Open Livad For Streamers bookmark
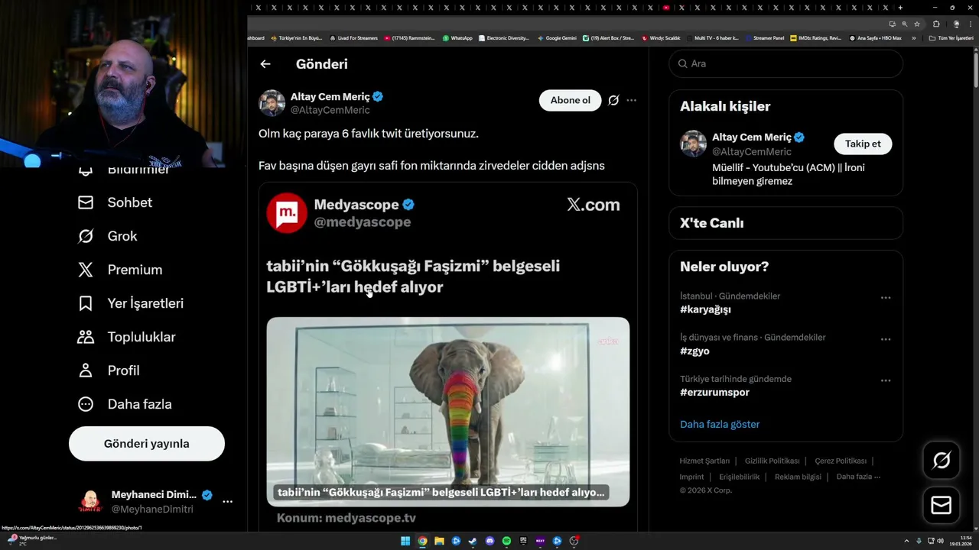 [353, 37]
